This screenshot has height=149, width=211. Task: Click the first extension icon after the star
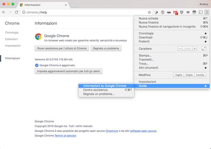(x=156, y=12)
